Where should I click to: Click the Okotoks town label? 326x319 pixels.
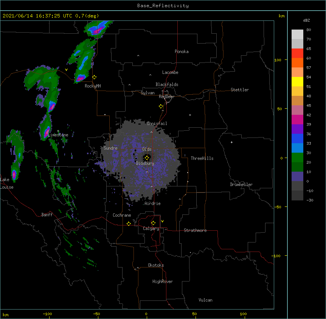[156, 265]
